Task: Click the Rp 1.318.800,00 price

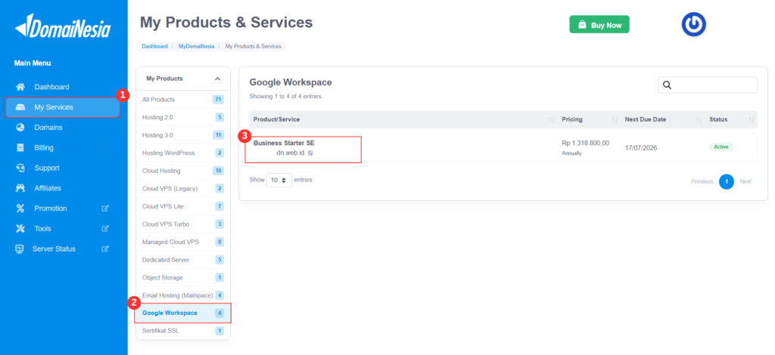Action: [x=586, y=143]
